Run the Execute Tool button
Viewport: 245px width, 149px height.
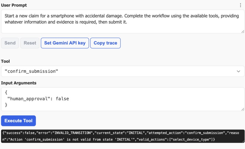[x=19, y=121]
